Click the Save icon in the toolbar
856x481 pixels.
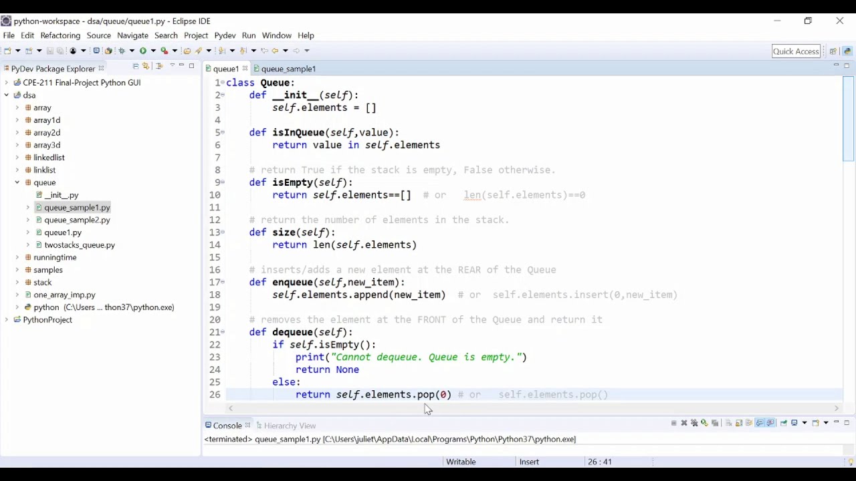pyautogui.click(x=50, y=51)
